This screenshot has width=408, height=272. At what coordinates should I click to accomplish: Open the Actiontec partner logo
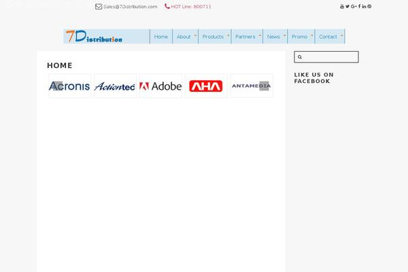point(115,86)
